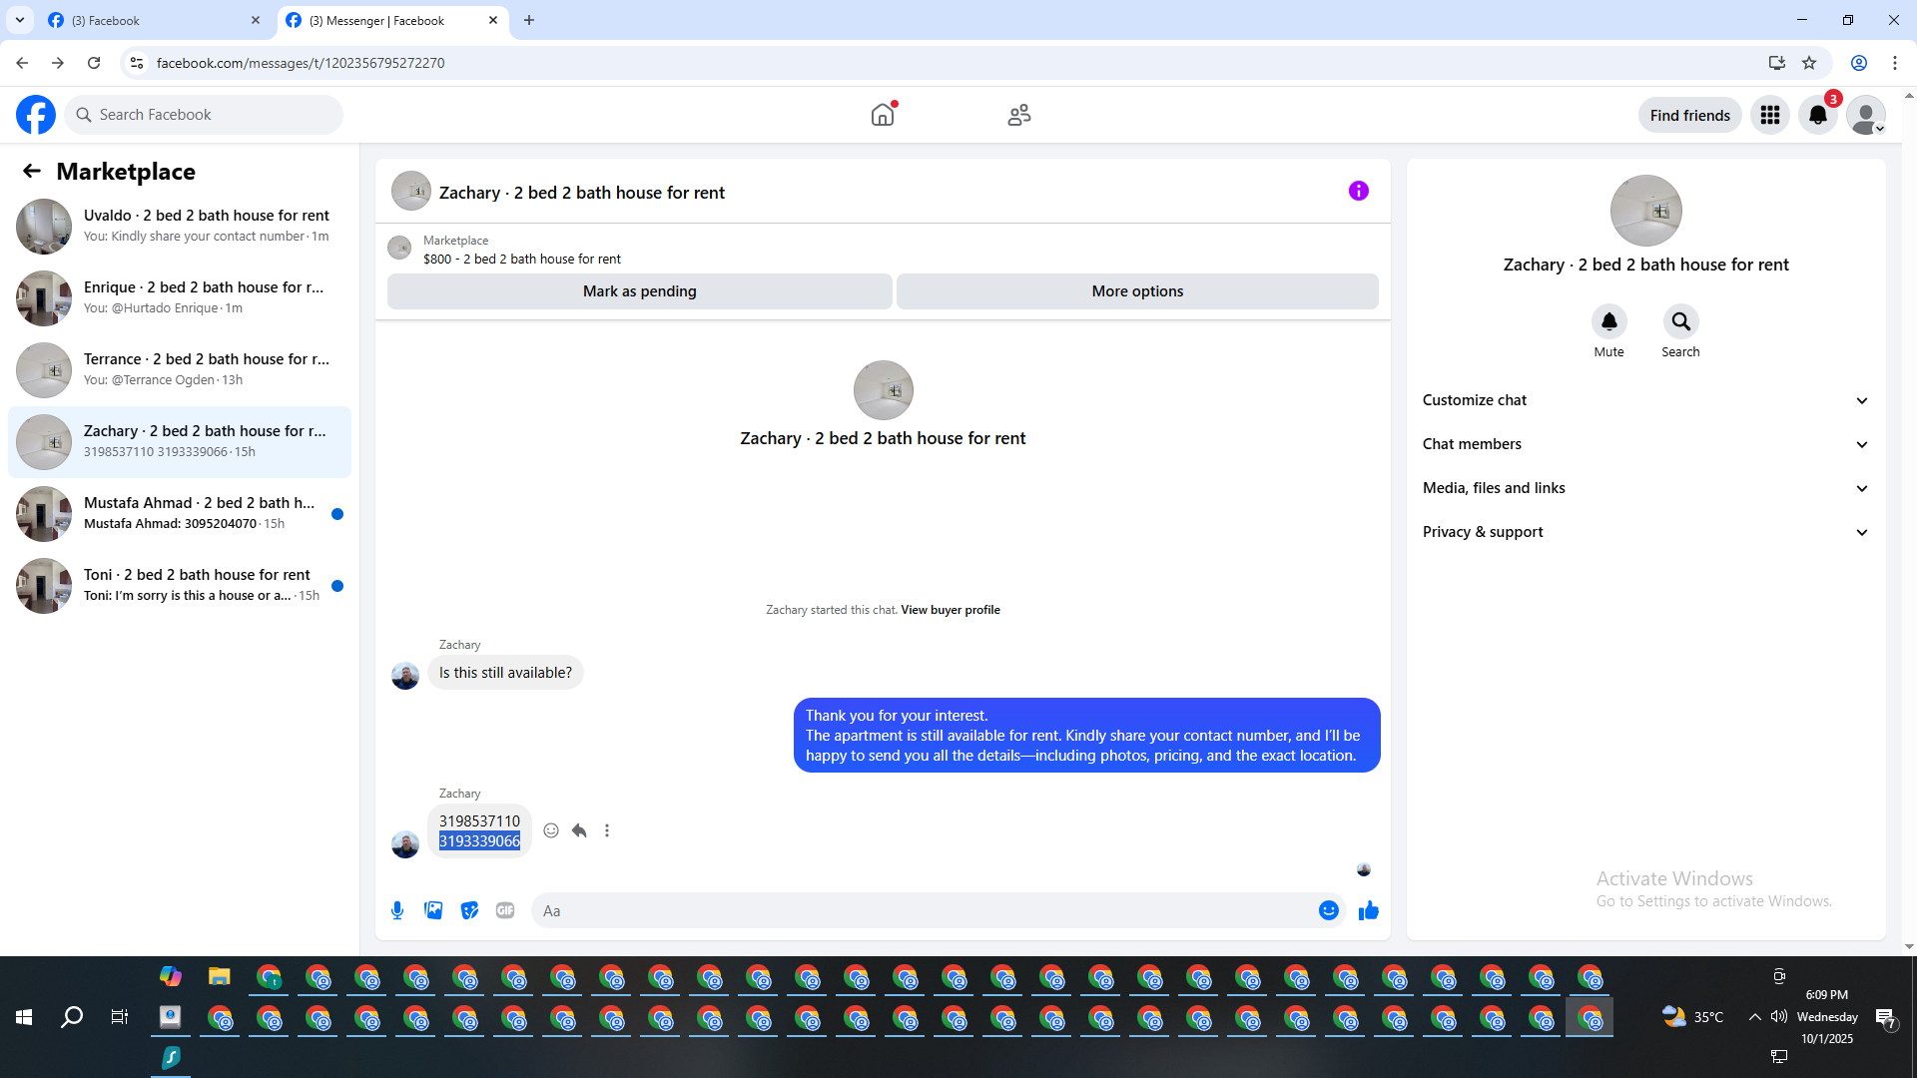Open Mustafa Ahmad's conversation
Image resolution: width=1917 pixels, height=1078 pixels.
click(x=180, y=513)
